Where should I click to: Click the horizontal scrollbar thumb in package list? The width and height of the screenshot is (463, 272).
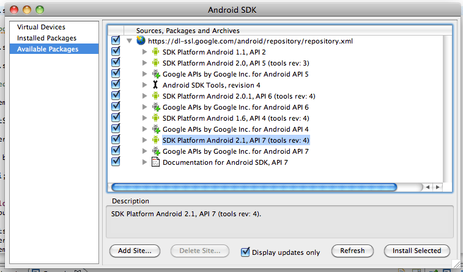254,187
